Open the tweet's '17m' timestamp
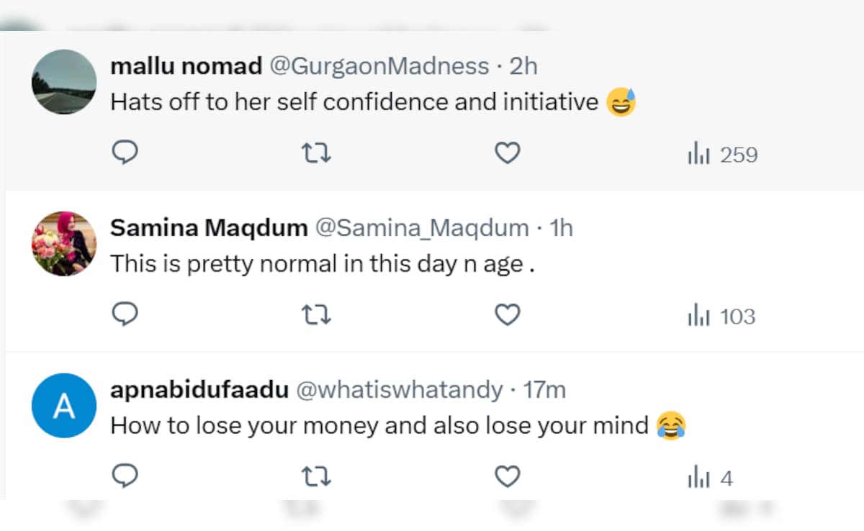 tap(544, 390)
